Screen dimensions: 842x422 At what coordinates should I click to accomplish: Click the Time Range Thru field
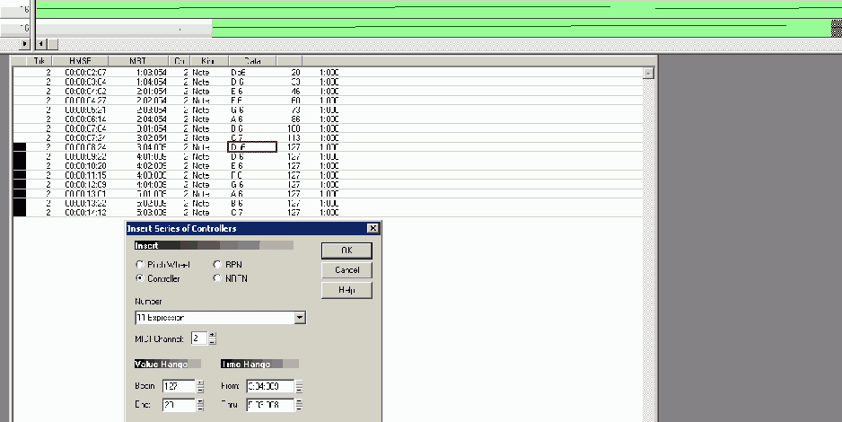(268, 405)
